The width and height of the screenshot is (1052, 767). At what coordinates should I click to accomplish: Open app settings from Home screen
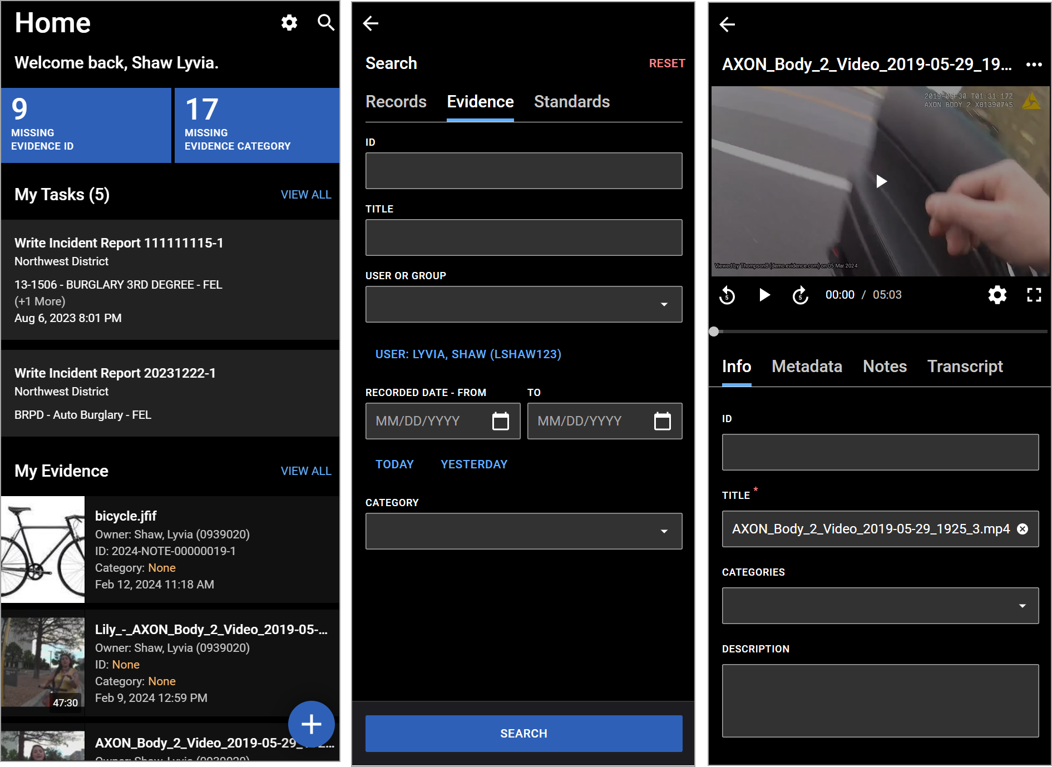tap(289, 23)
